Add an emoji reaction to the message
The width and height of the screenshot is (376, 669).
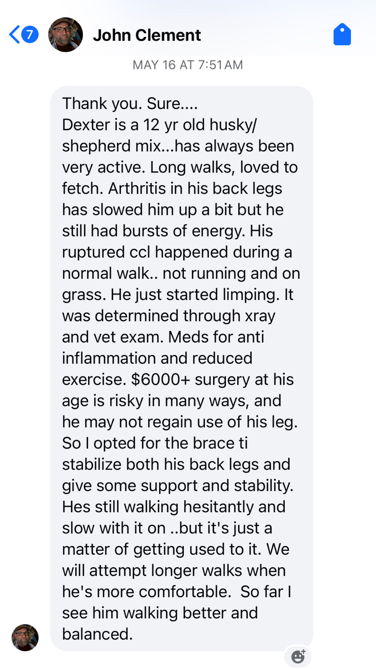(x=298, y=656)
